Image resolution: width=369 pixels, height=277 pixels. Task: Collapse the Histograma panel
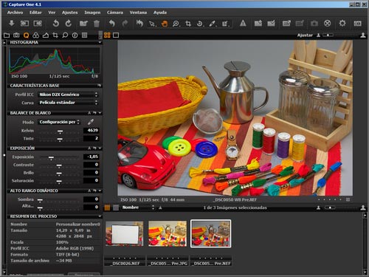100,42
